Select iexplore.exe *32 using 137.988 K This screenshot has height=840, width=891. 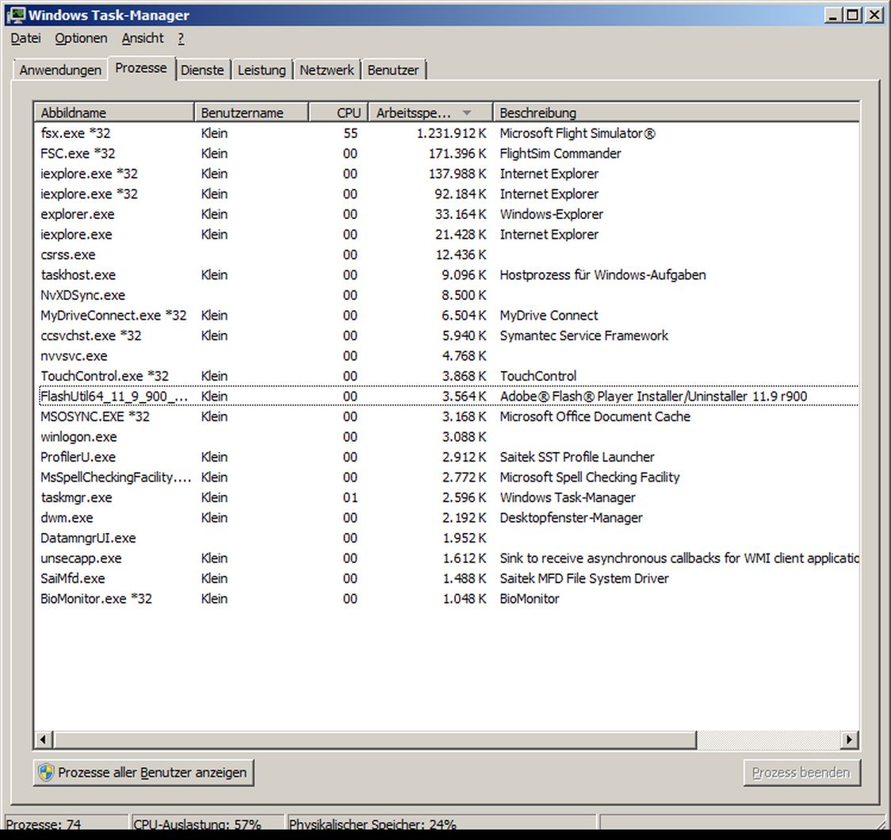tap(446, 174)
